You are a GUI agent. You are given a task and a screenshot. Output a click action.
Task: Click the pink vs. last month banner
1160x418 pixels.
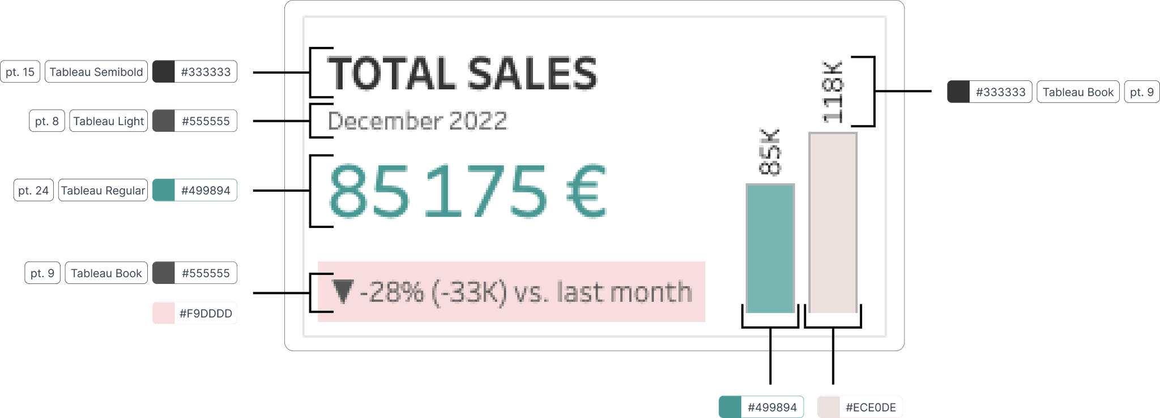tap(511, 292)
